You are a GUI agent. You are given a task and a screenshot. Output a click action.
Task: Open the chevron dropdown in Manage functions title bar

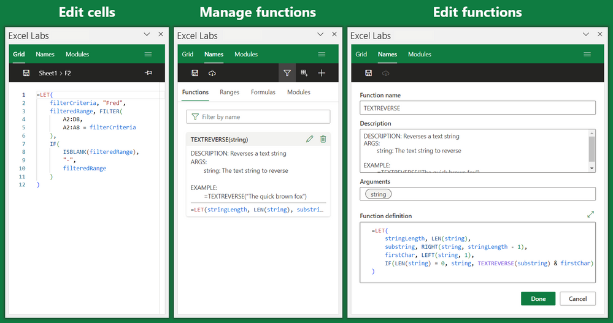click(x=320, y=35)
